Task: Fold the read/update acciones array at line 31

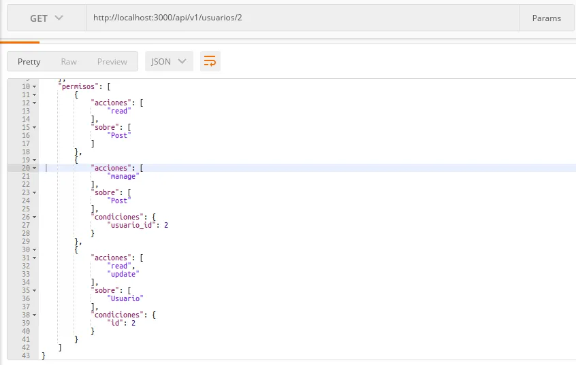Action: click(x=34, y=258)
